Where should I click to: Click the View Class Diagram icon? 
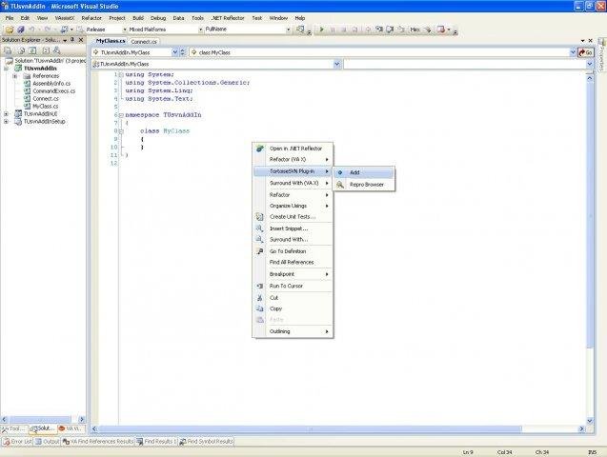57,50
